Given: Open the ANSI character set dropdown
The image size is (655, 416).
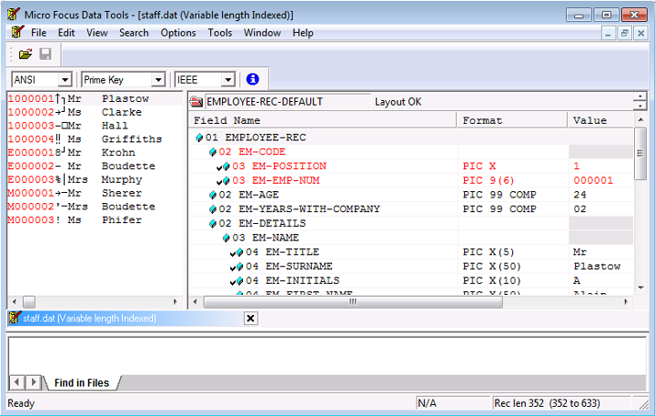Looking at the screenshot, I should pos(64,80).
